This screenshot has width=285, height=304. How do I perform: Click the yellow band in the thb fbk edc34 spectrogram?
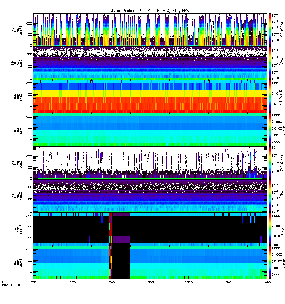[152, 93]
